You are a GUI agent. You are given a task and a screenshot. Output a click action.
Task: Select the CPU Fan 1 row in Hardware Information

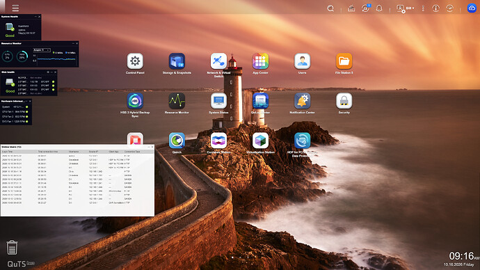[x=15, y=112]
